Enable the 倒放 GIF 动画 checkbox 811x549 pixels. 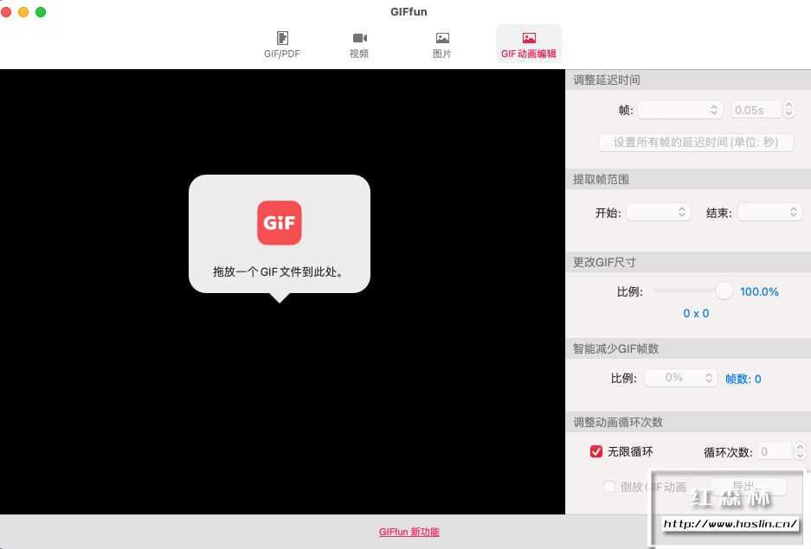[609, 487]
